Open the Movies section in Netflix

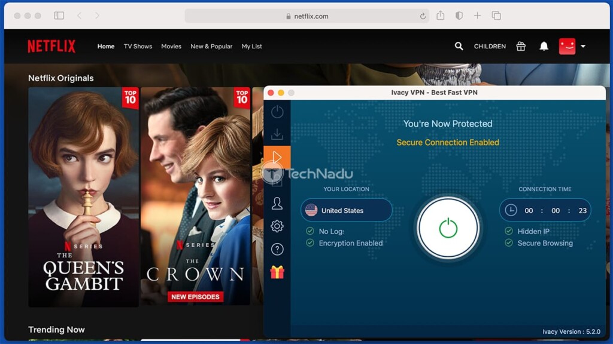tap(171, 47)
